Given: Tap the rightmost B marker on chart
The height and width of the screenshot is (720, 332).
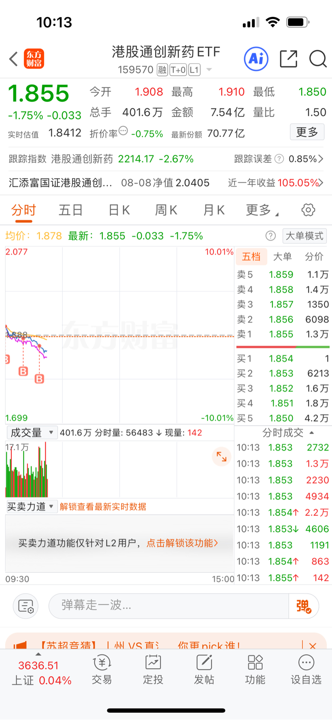Looking at the screenshot, I should [x=39, y=379].
